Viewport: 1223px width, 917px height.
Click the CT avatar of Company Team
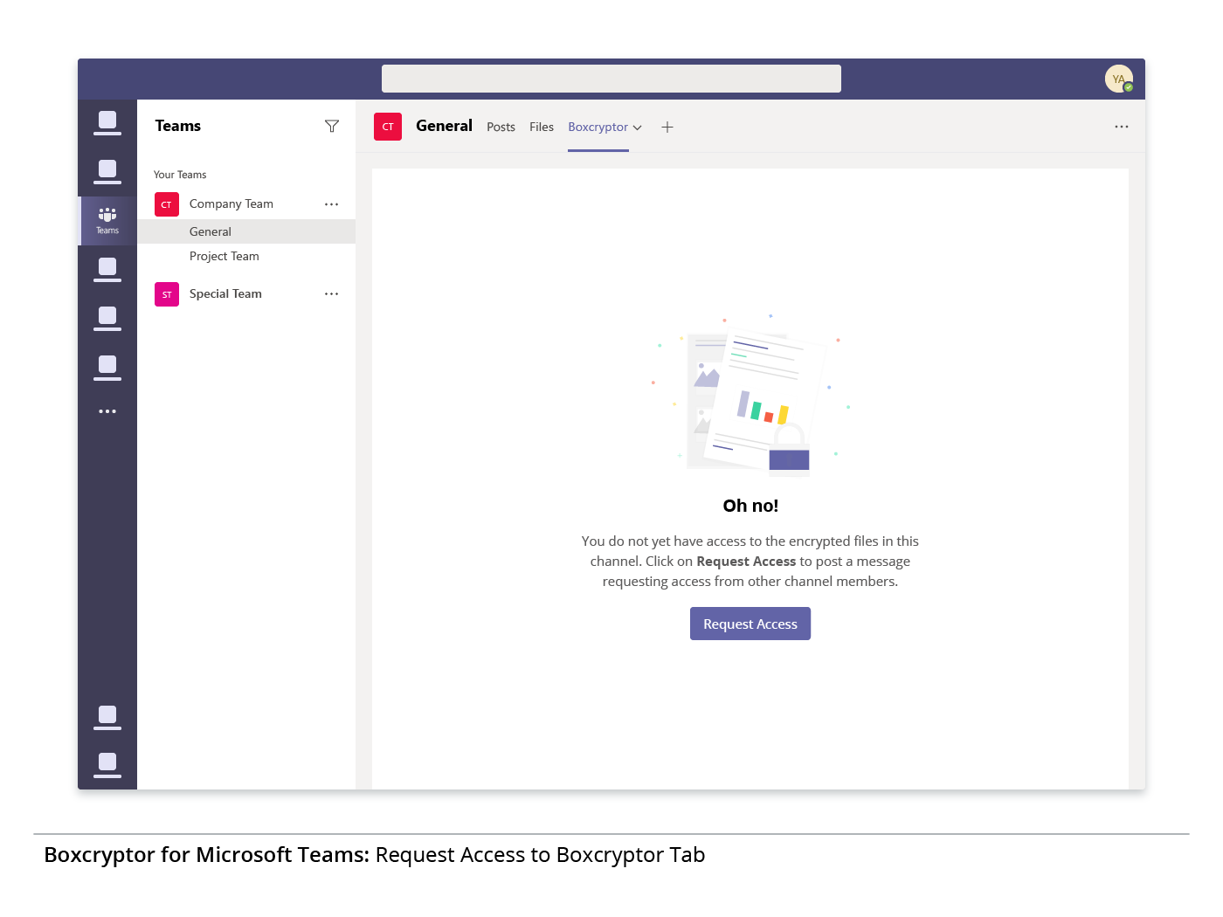167,204
